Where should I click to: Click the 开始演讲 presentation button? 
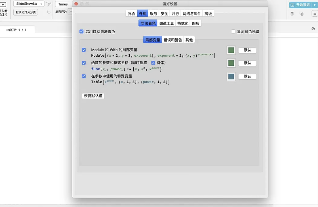point(301,5)
